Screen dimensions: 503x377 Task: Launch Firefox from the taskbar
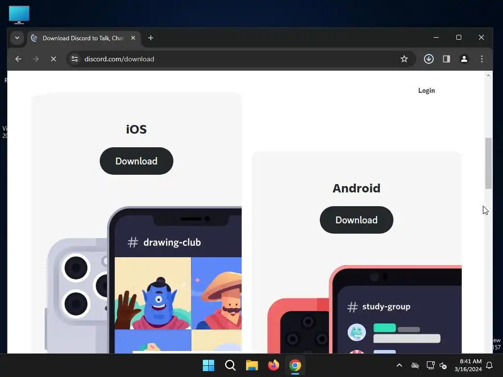(x=273, y=365)
